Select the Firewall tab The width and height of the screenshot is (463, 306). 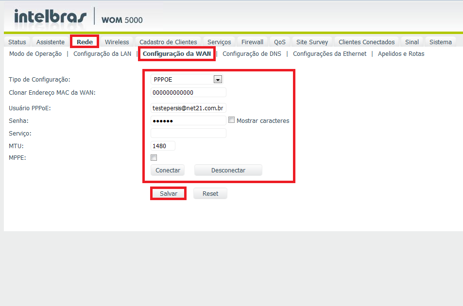tap(252, 42)
